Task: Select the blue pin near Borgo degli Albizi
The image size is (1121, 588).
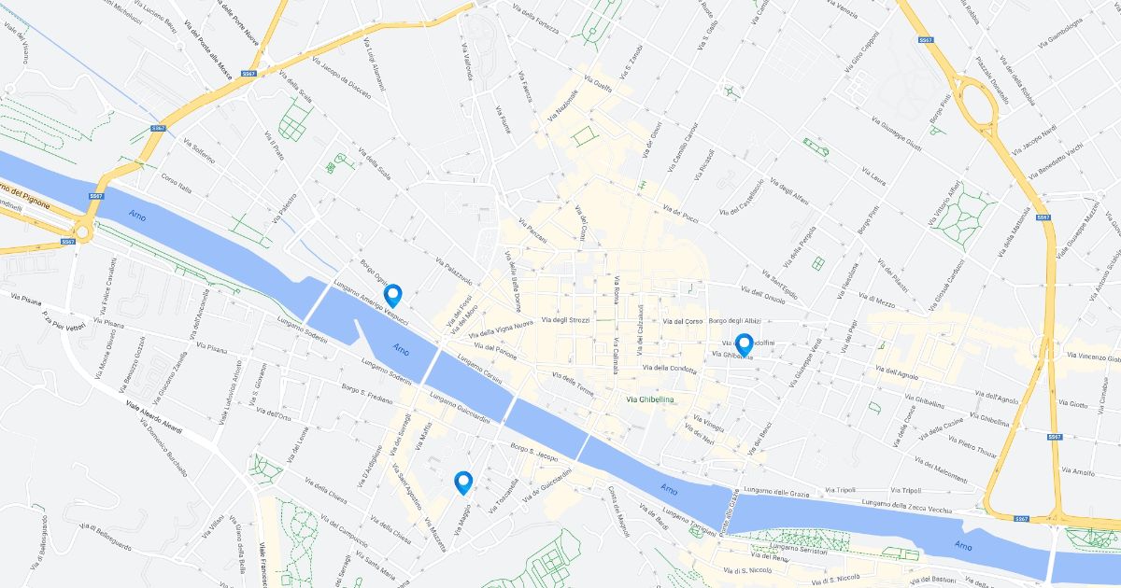Action: (744, 345)
